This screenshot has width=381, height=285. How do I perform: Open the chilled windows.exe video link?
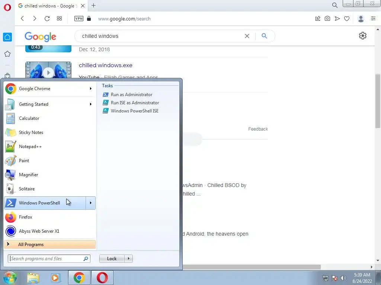105,65
